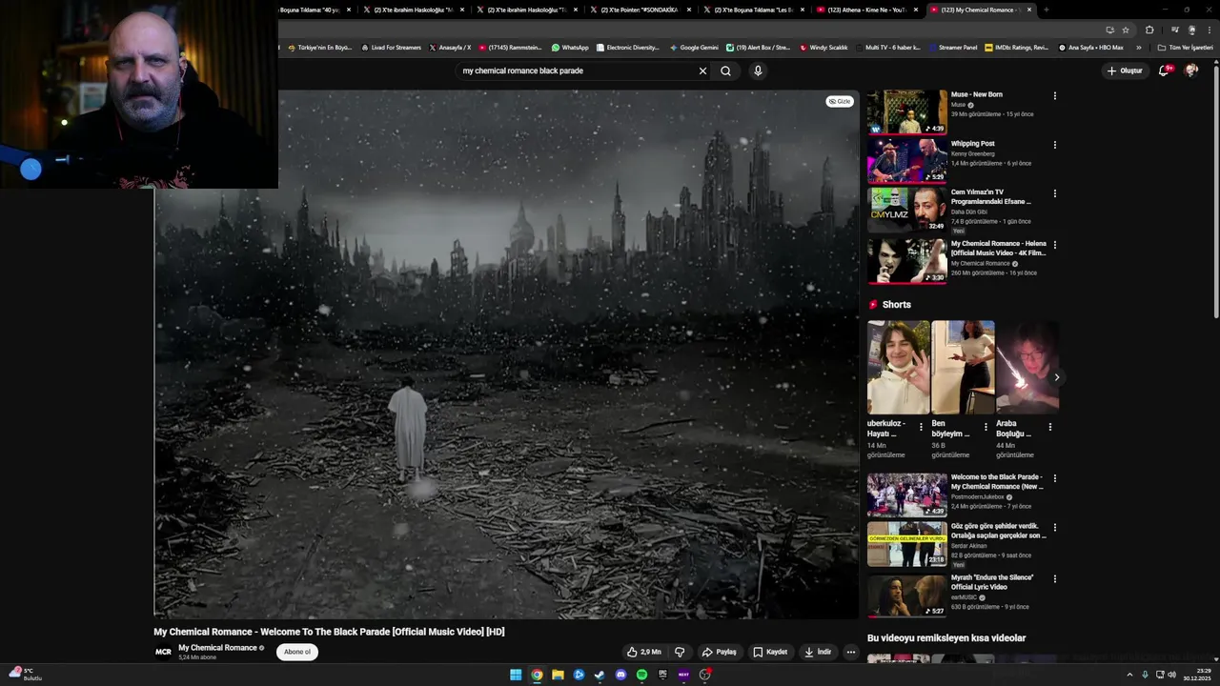
Task: Dislike the video with thumbs-down icon
Action: tap(680, 652)
